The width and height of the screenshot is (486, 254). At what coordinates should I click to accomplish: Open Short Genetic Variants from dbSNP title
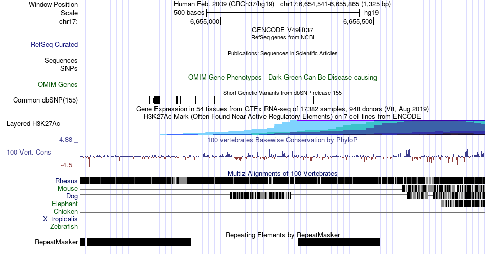coord(282,93)
